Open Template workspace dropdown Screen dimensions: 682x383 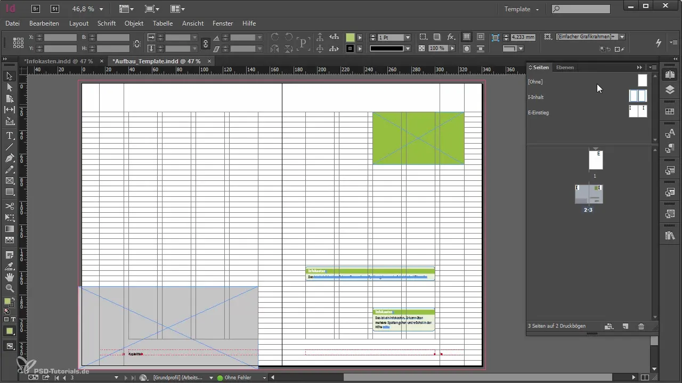522,9
